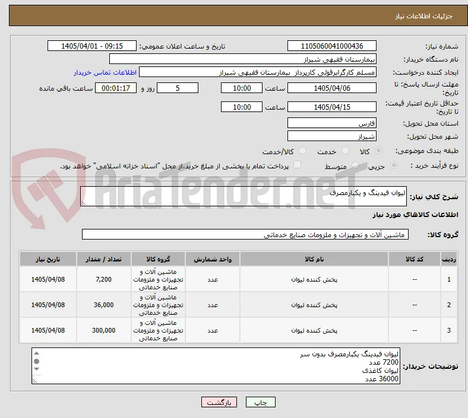This screenshot has height=418, width=468.
Task: Click the واحد شمارش column header
Action: pos(213,259)
